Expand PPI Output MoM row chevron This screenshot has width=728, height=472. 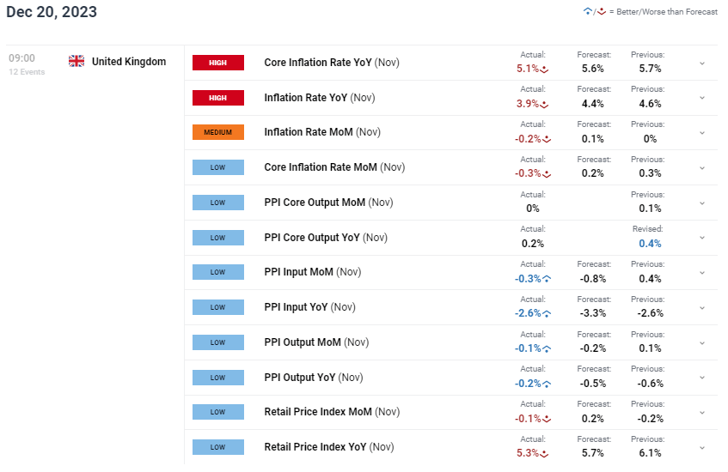coord(702,343)
